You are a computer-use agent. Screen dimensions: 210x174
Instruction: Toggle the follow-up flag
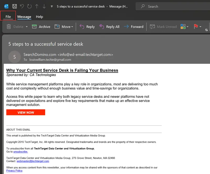click(x=196, y=27)
